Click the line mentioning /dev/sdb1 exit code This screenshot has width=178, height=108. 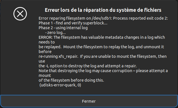click(x=103, y=18)
